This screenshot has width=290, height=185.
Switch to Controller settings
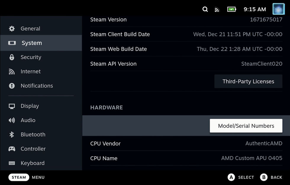(41, 149)
